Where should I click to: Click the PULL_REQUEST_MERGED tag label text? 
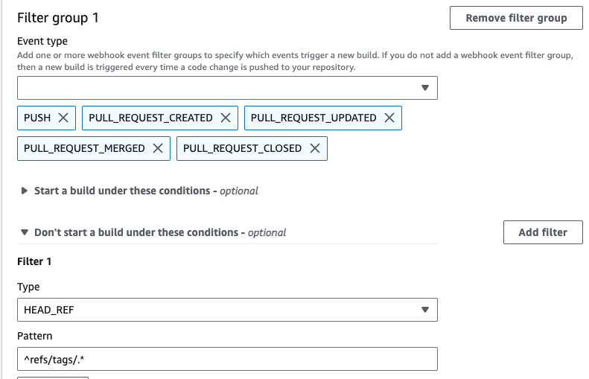point(84,148)
